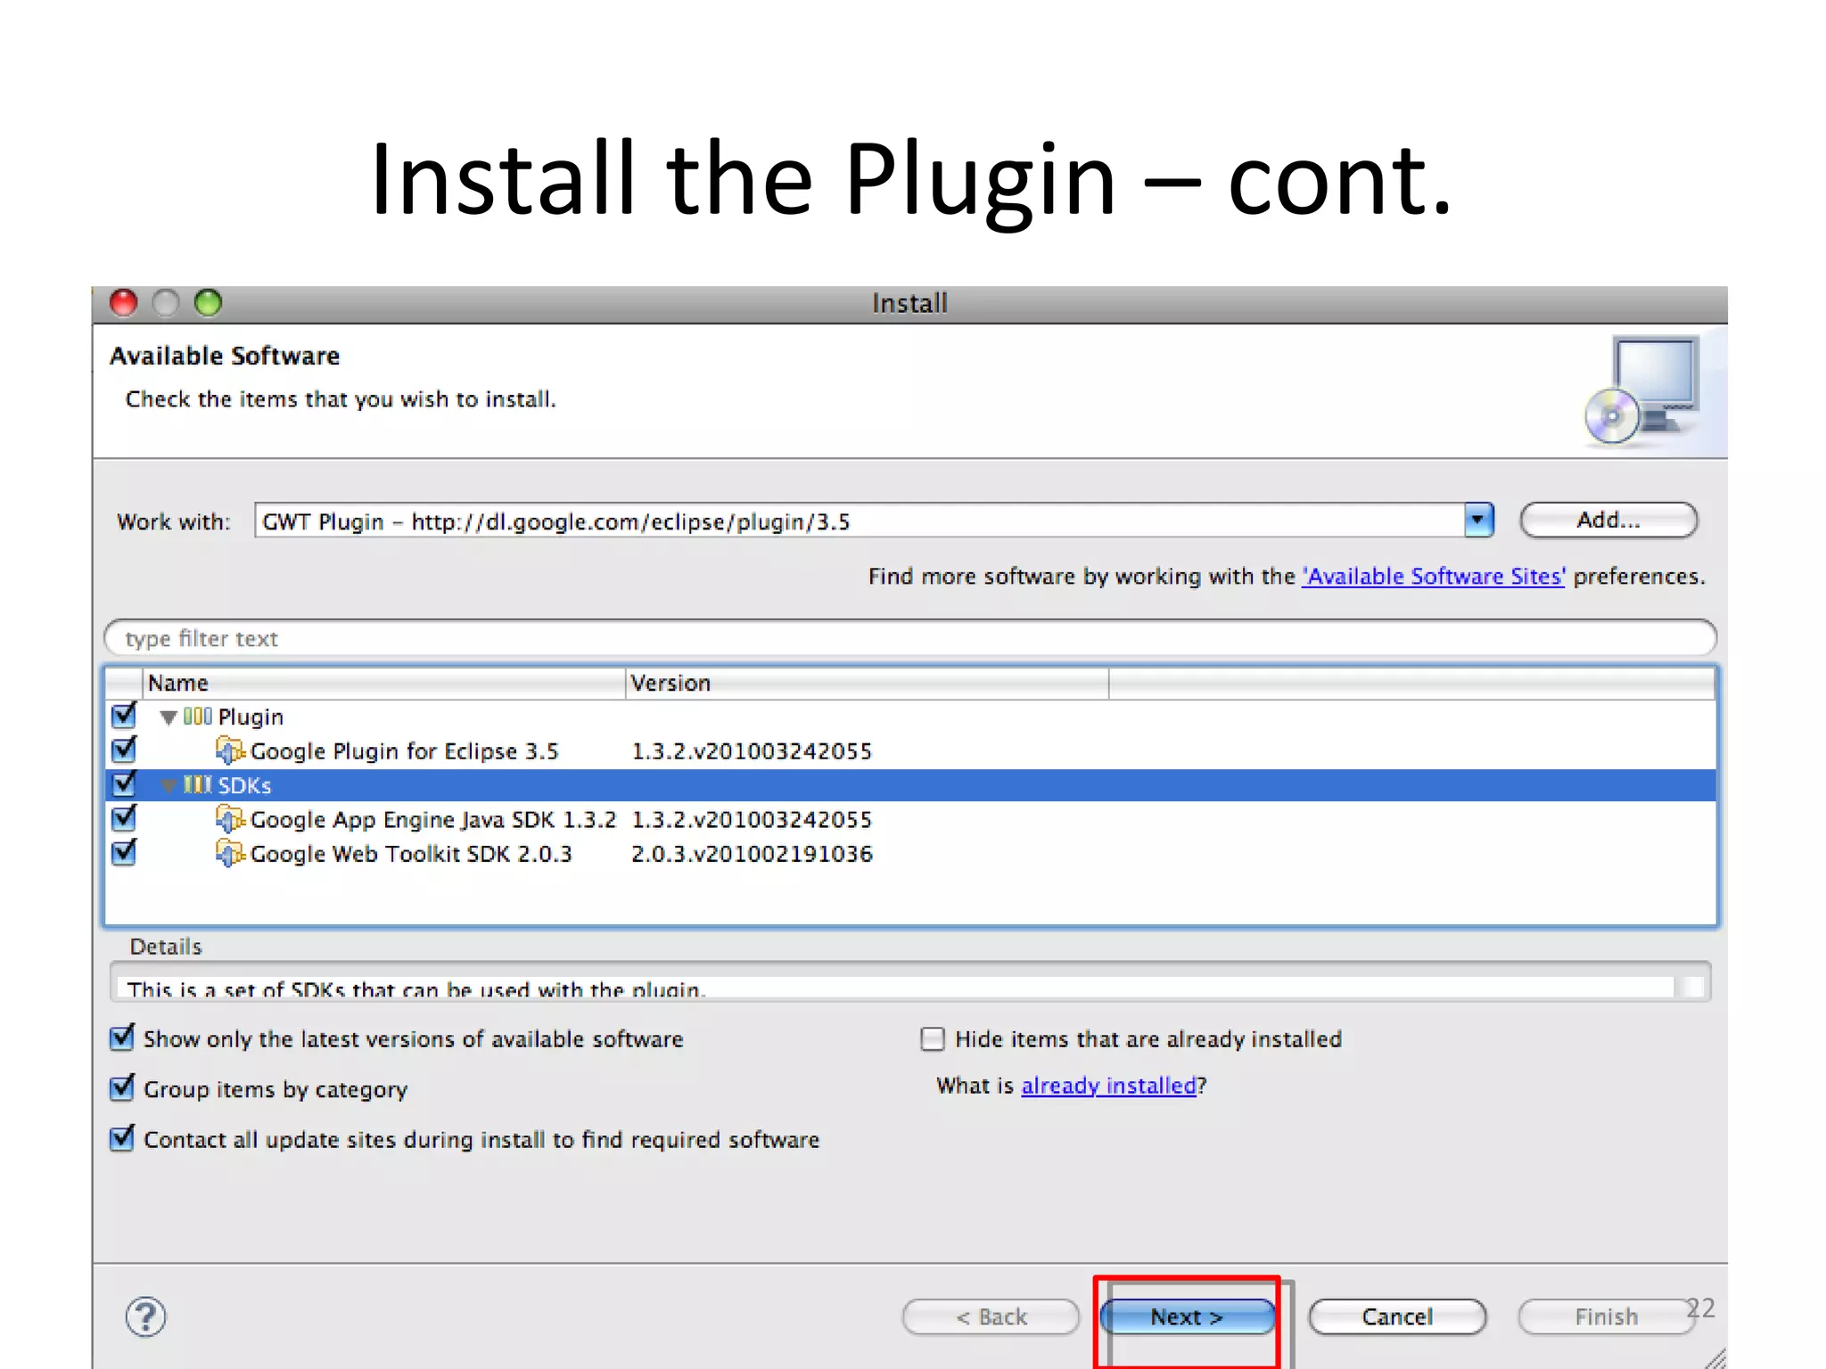The width and height of the screenshot is (1826, 1369).
Task: Select the SDKs tree row label
Action: click(x=244, y=785)
